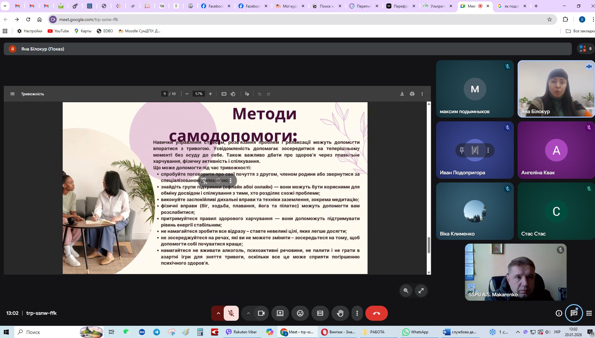Open the YouTube bookmark
The image size is (595, 338).
(x=58, y=31)
